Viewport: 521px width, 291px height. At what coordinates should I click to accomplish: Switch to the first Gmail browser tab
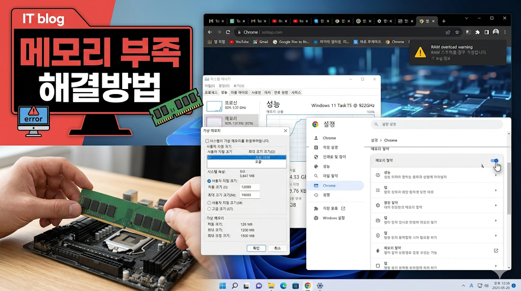click(x=216, y=21)
